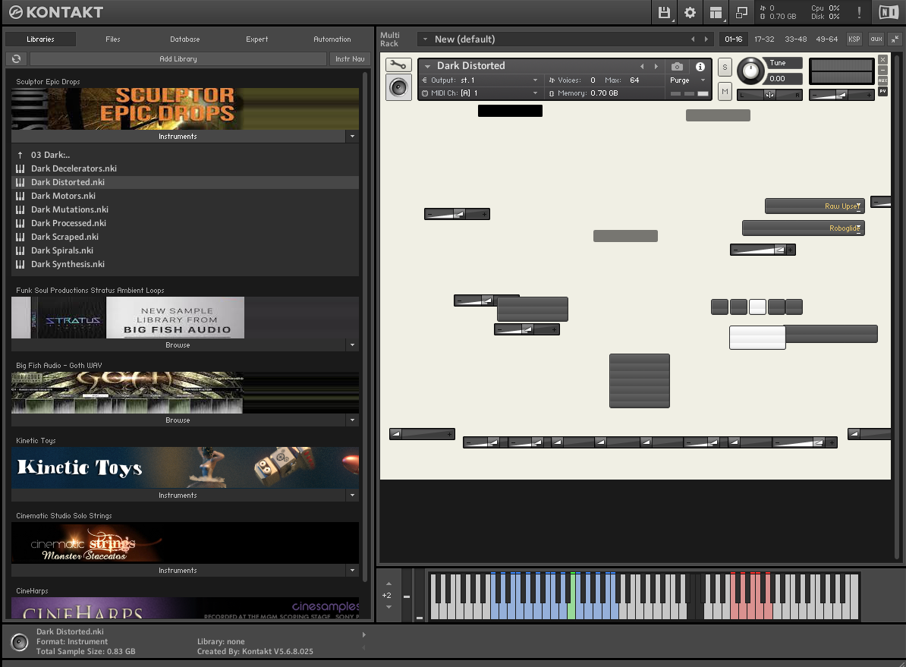Collapse the rack with arrows icon

[x=895, y=39]
